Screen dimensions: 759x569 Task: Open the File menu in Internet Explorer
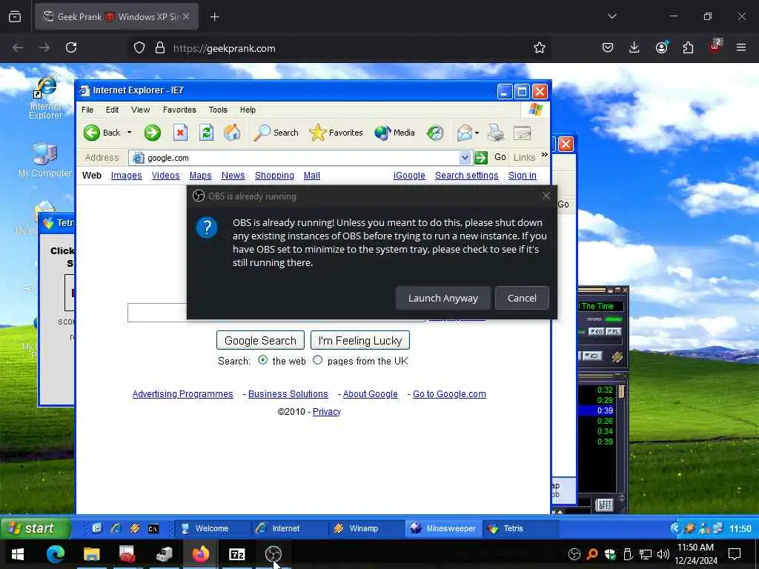pyautogui.click(x=87, y=110)
